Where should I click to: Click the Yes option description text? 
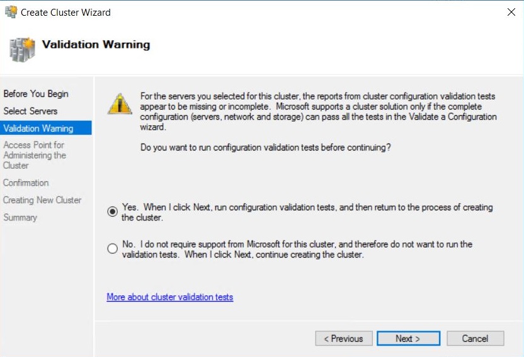click(x=307, y=212)
